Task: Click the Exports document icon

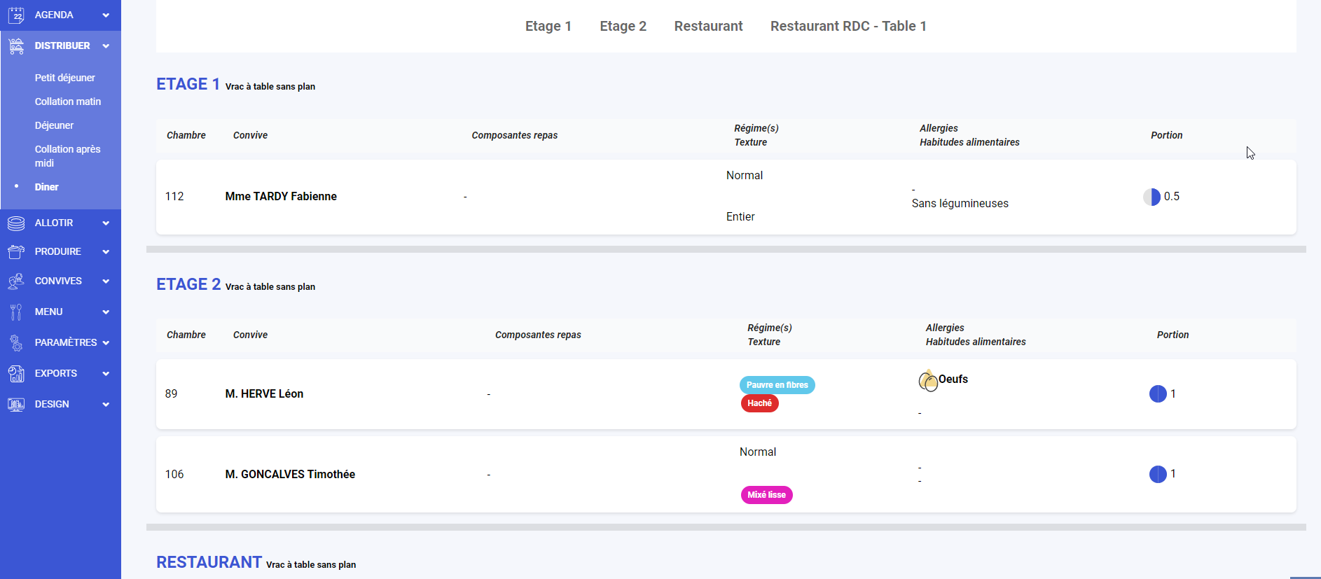Action: [16, 374]
